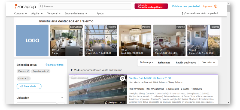This screenshot has width=240, height=110.
Task: Open the USD 980.000 property thumbnail
Action: (x=135, y=40)
